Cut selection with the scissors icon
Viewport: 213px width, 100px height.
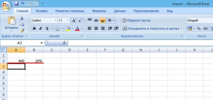tap(22, 18)
